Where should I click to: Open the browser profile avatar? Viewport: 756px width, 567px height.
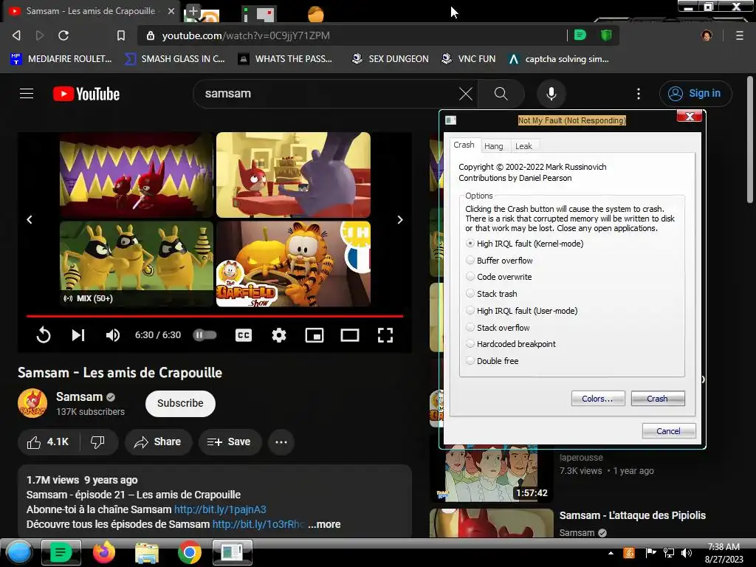[707, 35]
